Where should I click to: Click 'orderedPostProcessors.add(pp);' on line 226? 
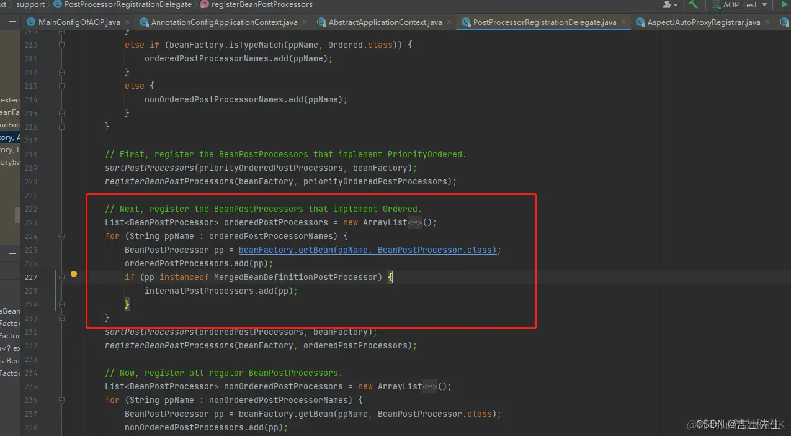[199, 263]
